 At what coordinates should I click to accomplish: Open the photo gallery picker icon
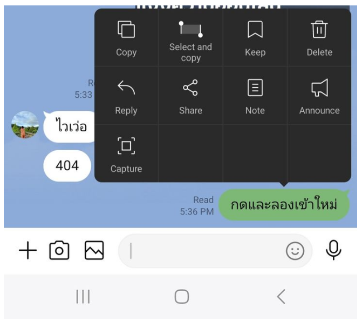click(94, 250)
